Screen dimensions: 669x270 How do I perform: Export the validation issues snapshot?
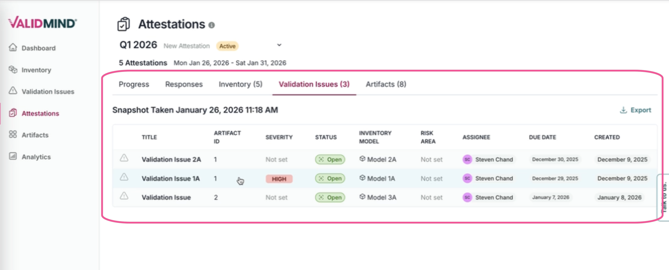(635, 110)
